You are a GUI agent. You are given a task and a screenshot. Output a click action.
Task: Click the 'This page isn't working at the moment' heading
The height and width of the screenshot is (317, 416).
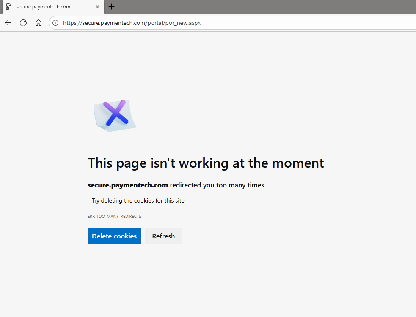pyautogui.click(x=206, y=163)
